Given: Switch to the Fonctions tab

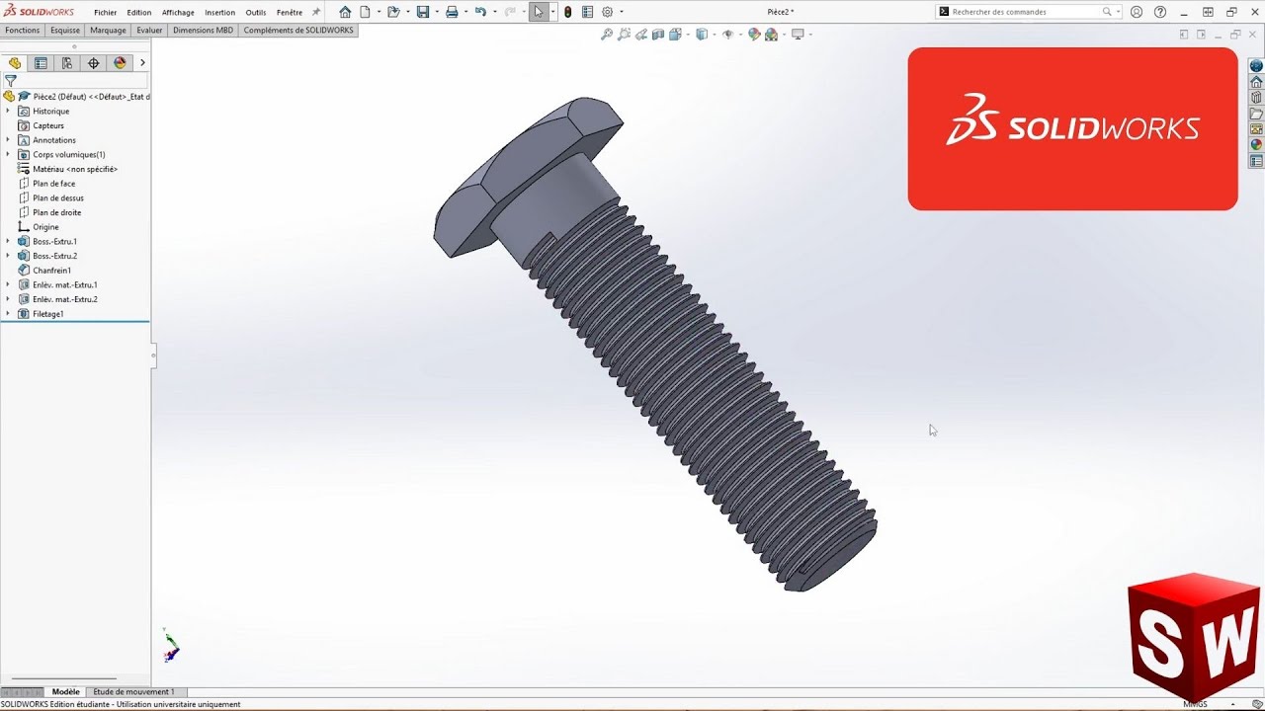Looking at the screenshot, I should 23,31.
